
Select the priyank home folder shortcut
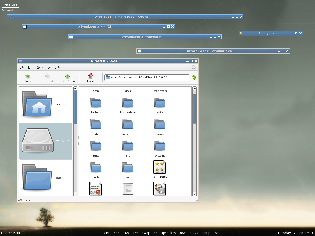[x=37, y=104]
